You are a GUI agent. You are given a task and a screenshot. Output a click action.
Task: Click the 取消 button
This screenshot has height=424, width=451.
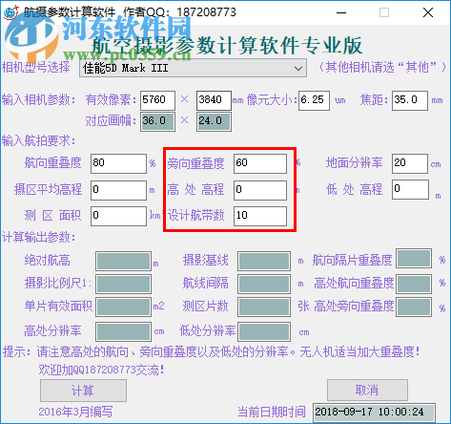367,390
